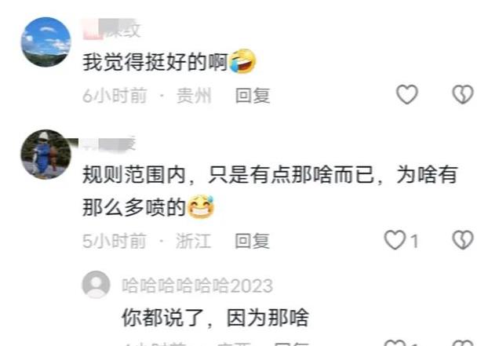Select the comment text 我觉得挺好的啊

point(155,61)
